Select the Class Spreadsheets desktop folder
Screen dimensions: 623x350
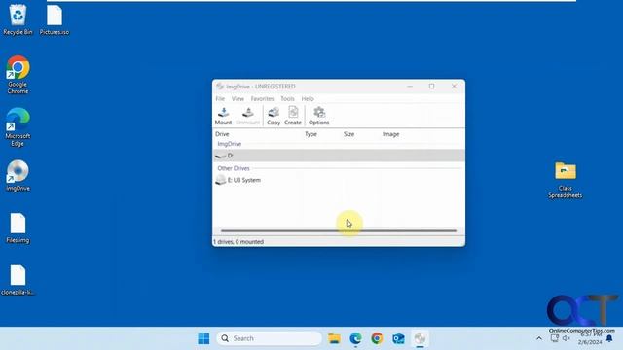(565, 179)
